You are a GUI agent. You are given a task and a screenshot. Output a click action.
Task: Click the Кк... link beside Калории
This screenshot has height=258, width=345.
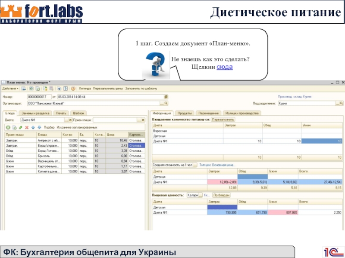207,195
